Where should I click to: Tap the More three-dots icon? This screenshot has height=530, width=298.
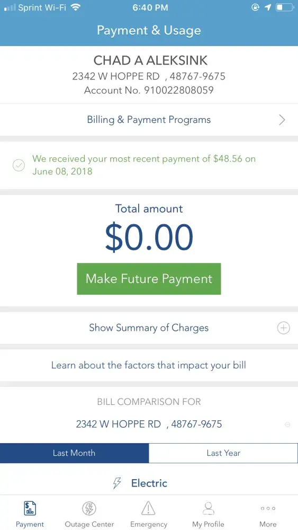pyautogui.click(x=268, y=508)
